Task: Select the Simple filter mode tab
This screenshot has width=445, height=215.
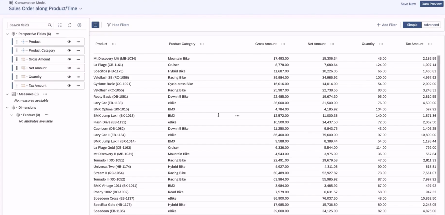Action: 412,25
